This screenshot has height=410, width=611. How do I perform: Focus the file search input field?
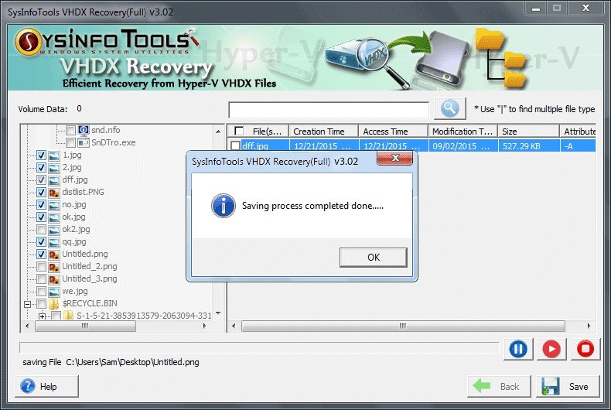point(329,110)
